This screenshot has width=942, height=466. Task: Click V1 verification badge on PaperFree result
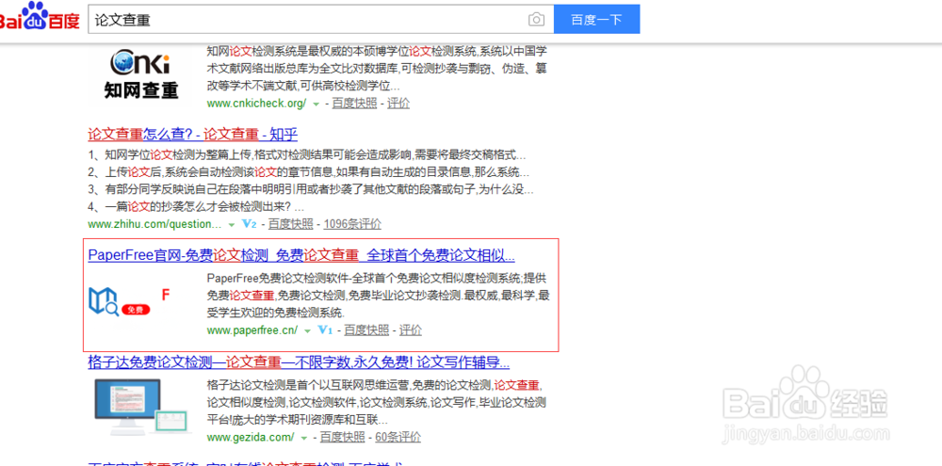[x=325, y=330]
